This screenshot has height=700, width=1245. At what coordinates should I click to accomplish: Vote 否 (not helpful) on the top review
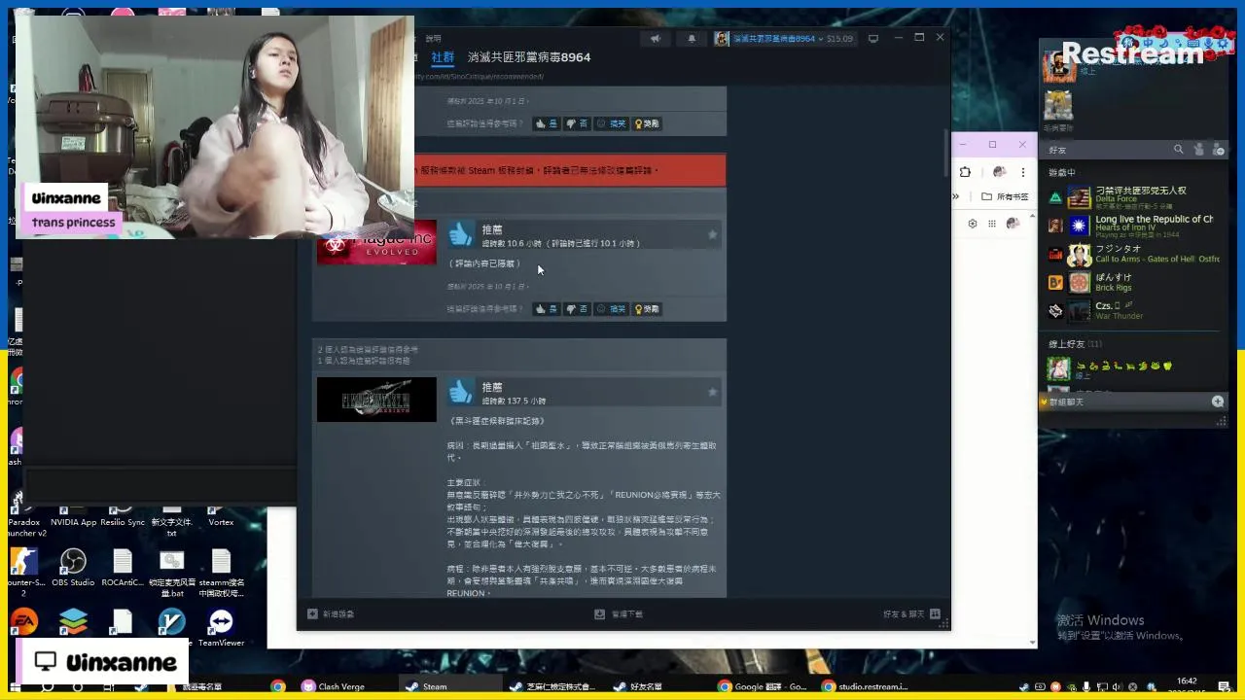coord(577,123)
